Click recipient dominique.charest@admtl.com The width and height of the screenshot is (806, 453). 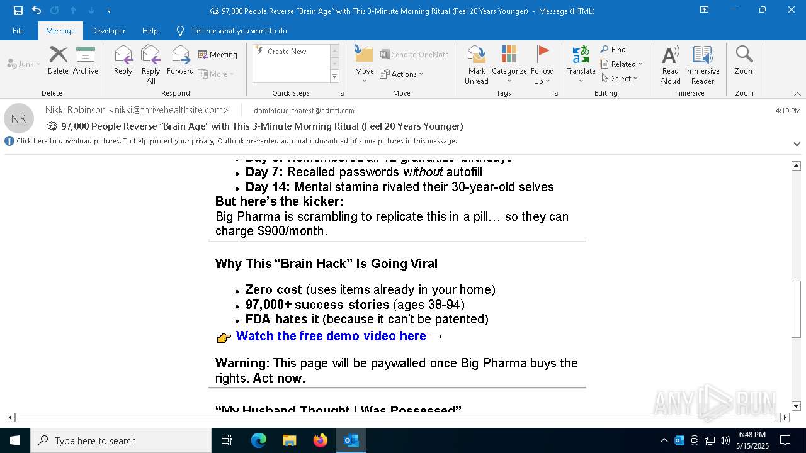coord(304,111)
